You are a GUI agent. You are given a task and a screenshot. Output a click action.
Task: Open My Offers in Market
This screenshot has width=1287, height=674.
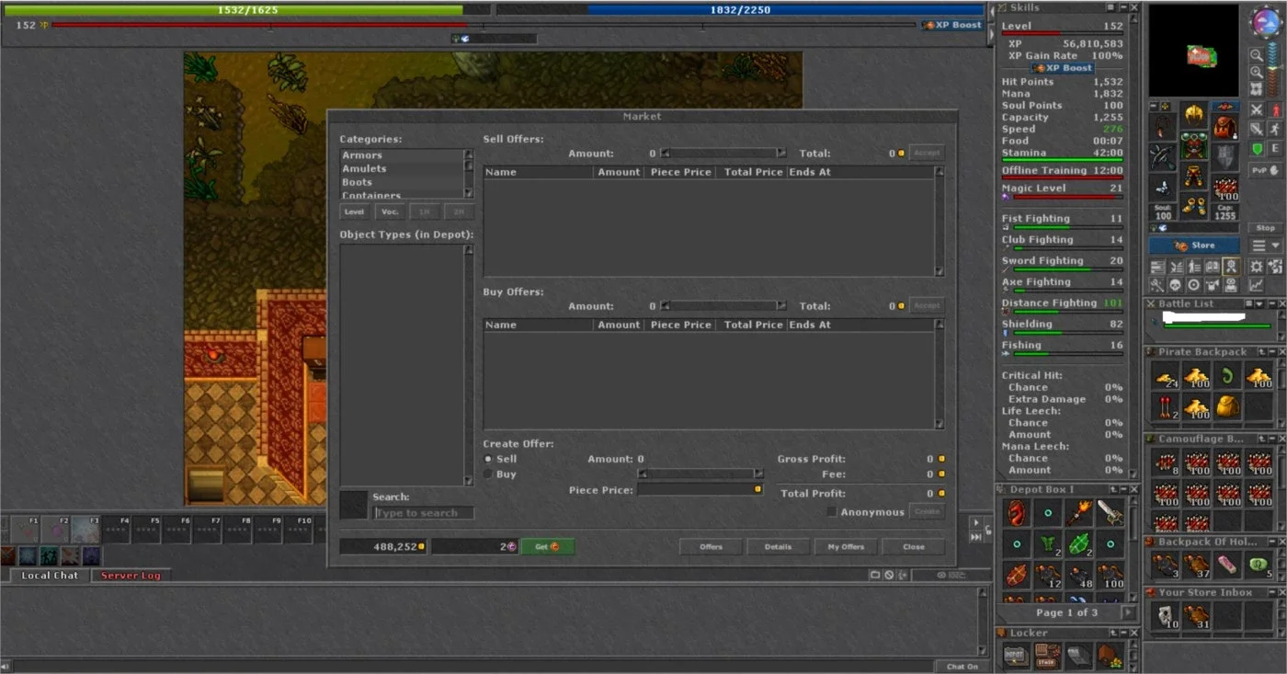click(846, 547)
